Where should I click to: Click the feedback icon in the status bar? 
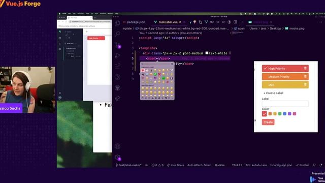tap(314, 165)
